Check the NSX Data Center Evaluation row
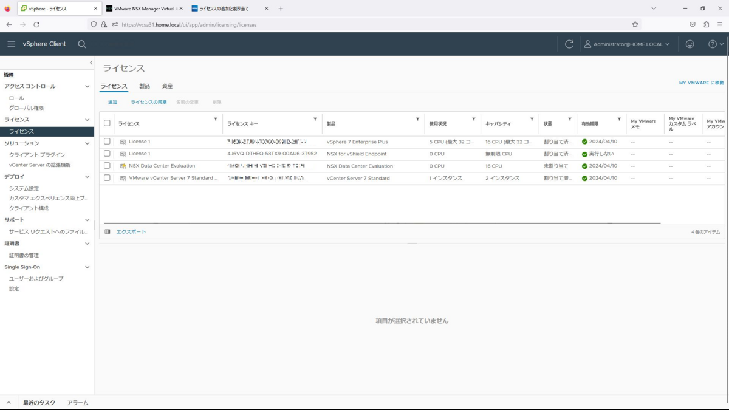This screenshot has height=410, width=729. 107,166
